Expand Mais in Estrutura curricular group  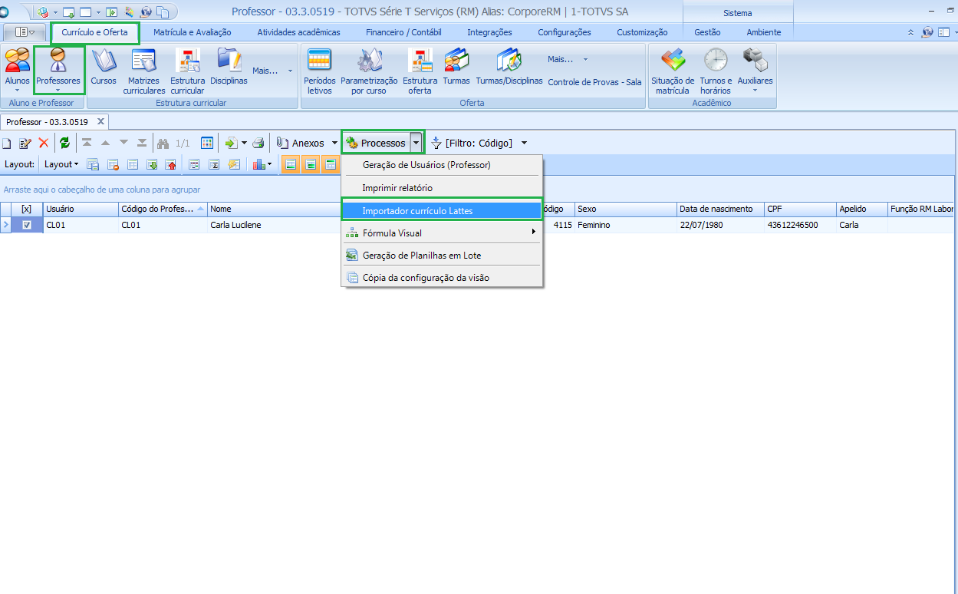(272, 70)
